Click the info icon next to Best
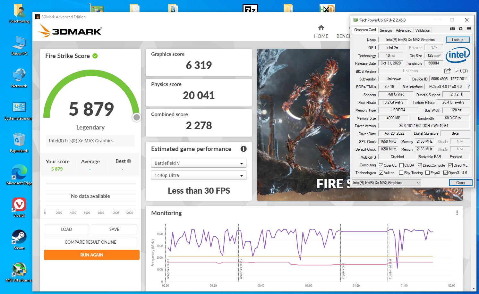 (129, 161)
